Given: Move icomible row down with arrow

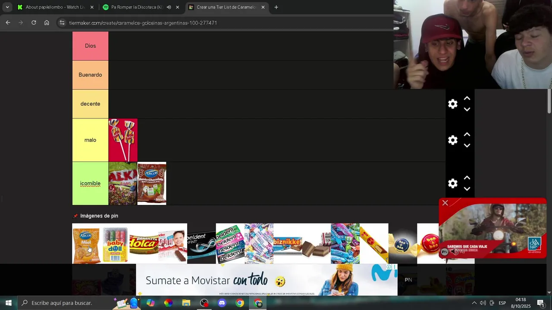Looking at the screenshot, I should point(467,189).
